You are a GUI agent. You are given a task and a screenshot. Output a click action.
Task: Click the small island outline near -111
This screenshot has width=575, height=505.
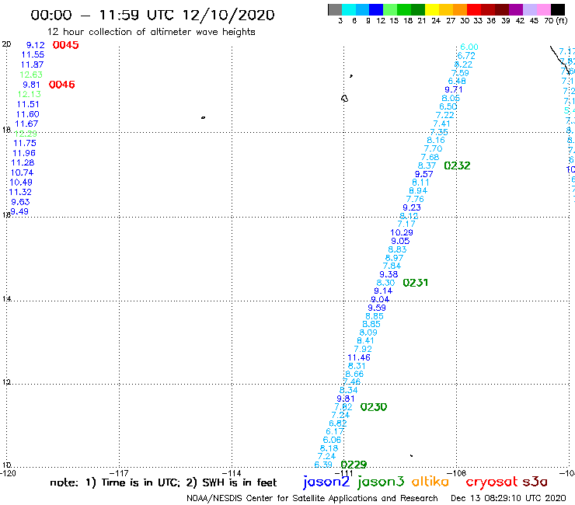pos(344,99)
